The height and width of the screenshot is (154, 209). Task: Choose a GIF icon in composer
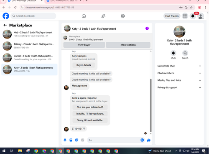coord(83,140)
